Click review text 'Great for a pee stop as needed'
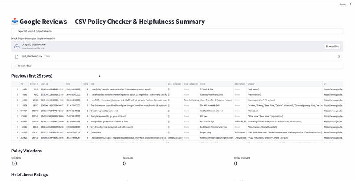 [x=128, y=111]
